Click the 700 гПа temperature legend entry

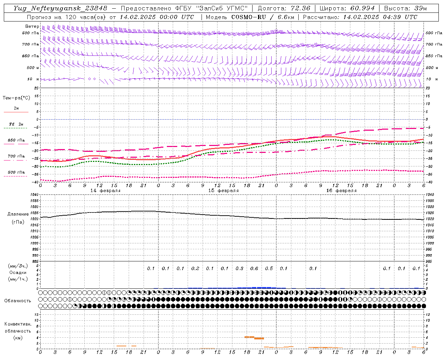click(16, 156)
